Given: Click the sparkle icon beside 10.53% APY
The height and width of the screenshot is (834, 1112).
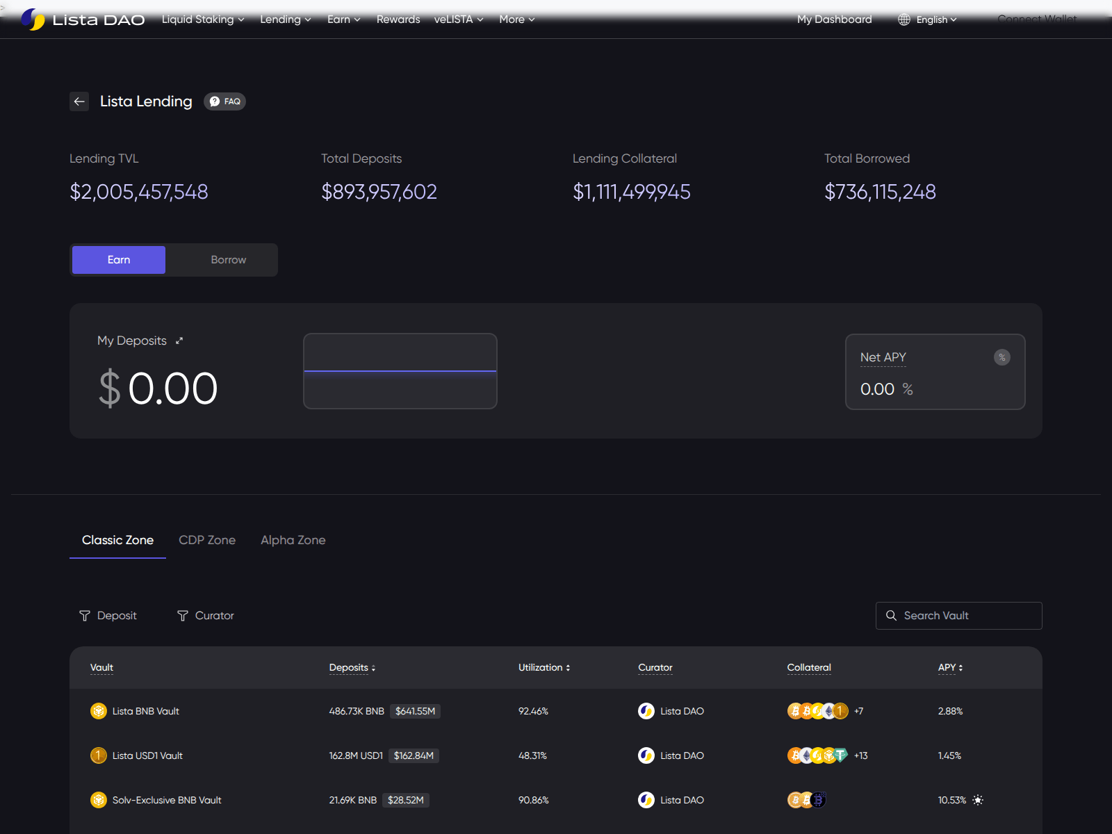Looking at the screenshot, I should 978,800.
